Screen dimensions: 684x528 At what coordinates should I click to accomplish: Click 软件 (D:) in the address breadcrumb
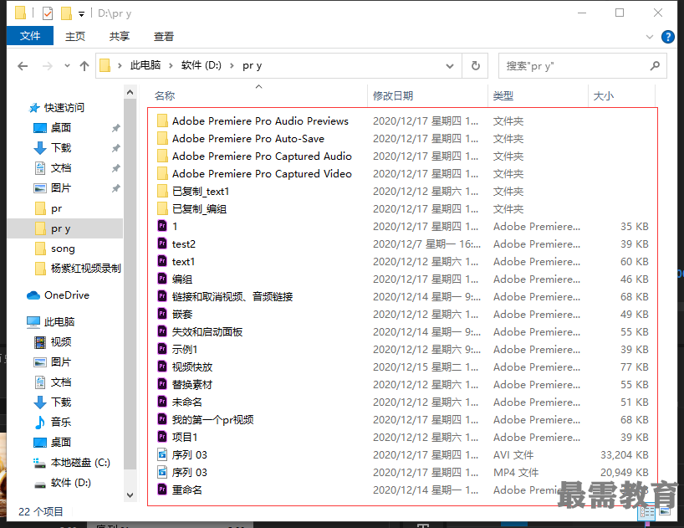point(202,65)
